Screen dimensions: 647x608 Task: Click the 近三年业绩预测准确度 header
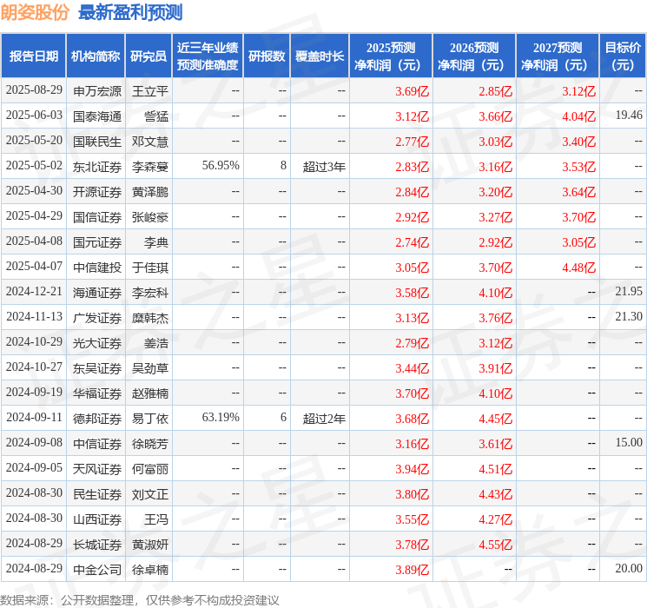[208, 56]
